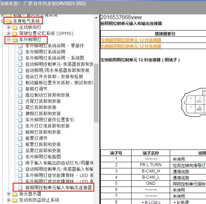The width and height of the screenshot is (206, 204).
Task: Open 前照明控制单元输入和输出连接器 page
Action: (59, 188)
